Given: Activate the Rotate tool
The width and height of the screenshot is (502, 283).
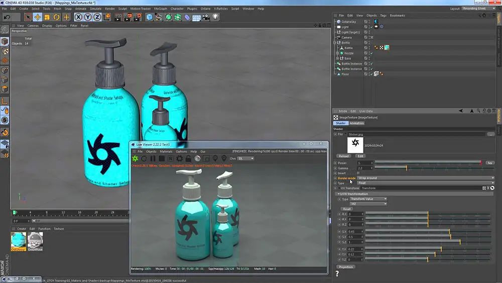Looking at the screenshot, I should tap(57, 17).
